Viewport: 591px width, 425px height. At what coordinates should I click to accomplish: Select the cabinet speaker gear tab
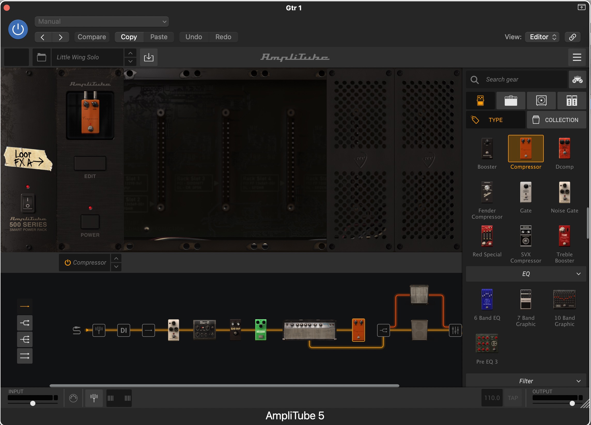(x=541, y=100)
